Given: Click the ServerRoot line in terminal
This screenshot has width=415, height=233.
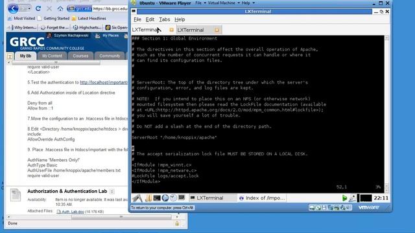Looking at the screenshot, I should pyautogui.click(x=174, y=137).
